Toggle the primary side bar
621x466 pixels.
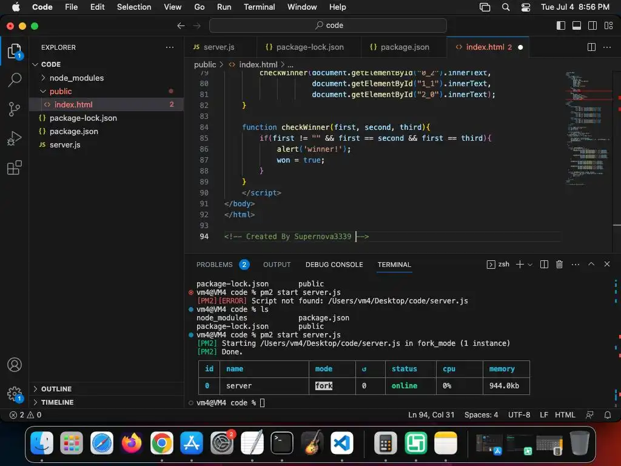561,25
